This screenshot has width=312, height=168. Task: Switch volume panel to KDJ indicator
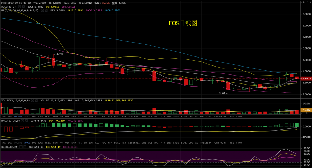(x=97, y=117)
